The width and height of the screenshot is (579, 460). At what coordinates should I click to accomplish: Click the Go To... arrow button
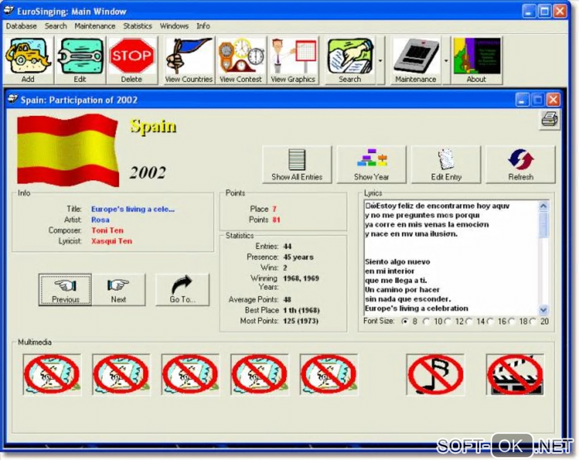click(x=182, y=290)
